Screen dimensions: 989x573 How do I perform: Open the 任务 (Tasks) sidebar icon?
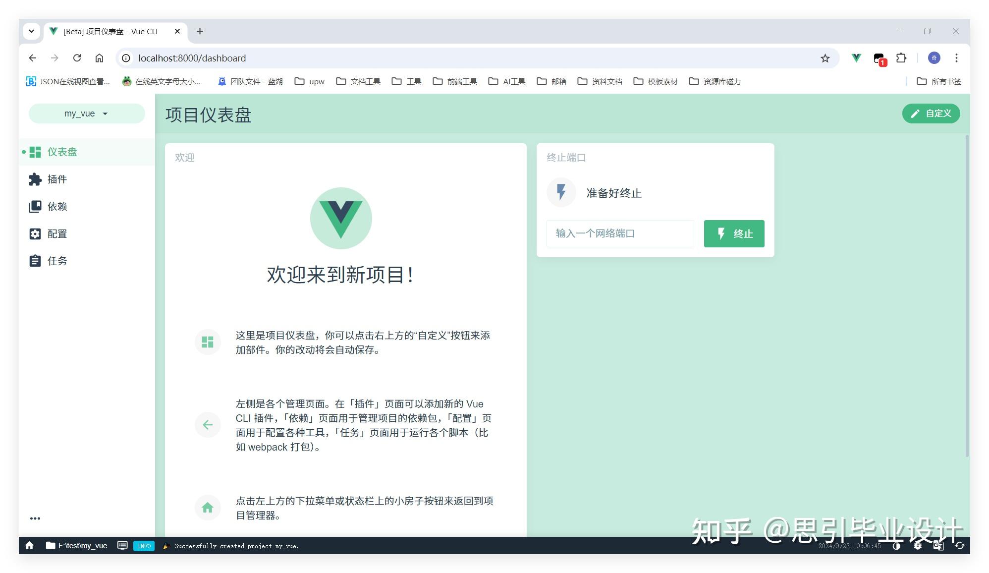(35, 261)
